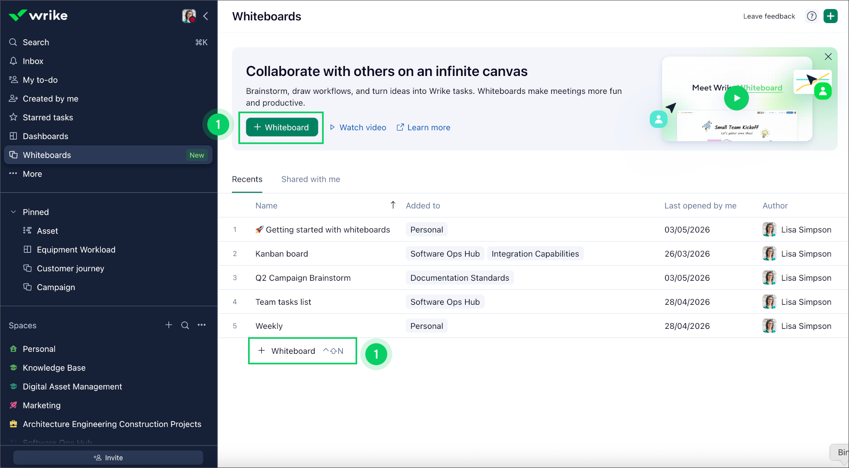The height and width of the screenshot is (468, 849).
Task: Select Whiteboards in the sidebar
Action: coord(108,155)
